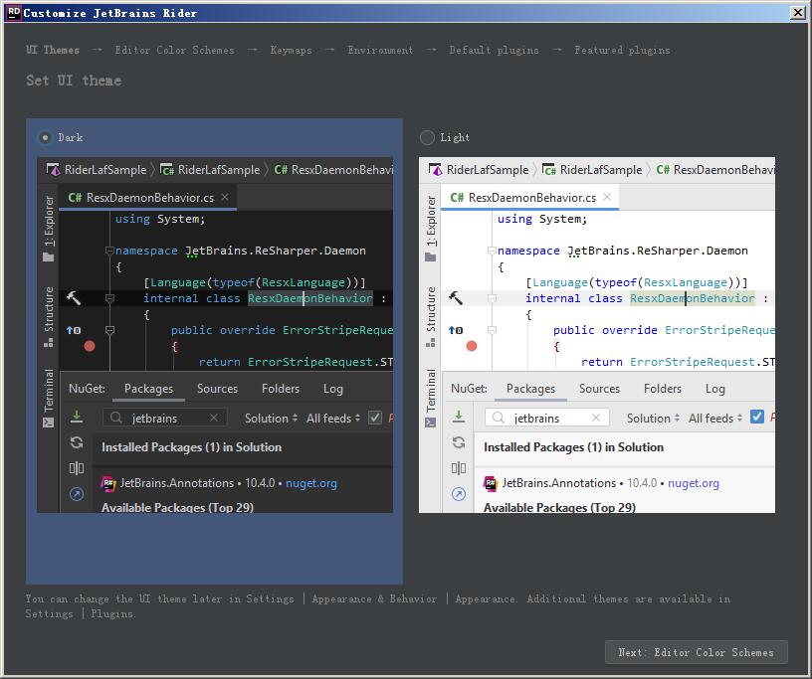
Task: Click the UI Themes step label
Action: pos(53,50)
